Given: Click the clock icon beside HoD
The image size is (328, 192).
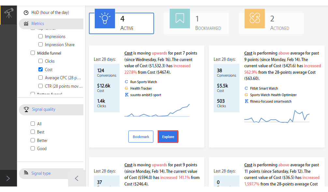Looking at the screenshot, I should (x=26, y=13).
